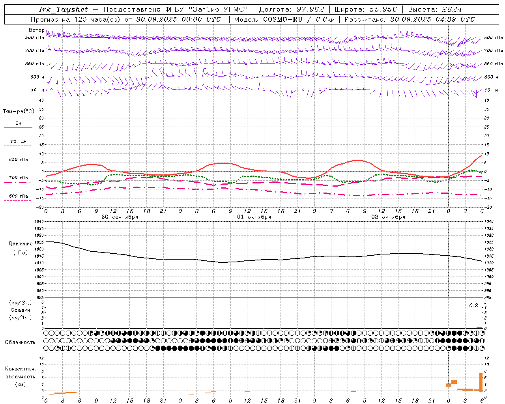The image size is (505, 404).
Task: Click the station name Irk_Tayshet
Action: pyautogui.click(x=64, y=9)
